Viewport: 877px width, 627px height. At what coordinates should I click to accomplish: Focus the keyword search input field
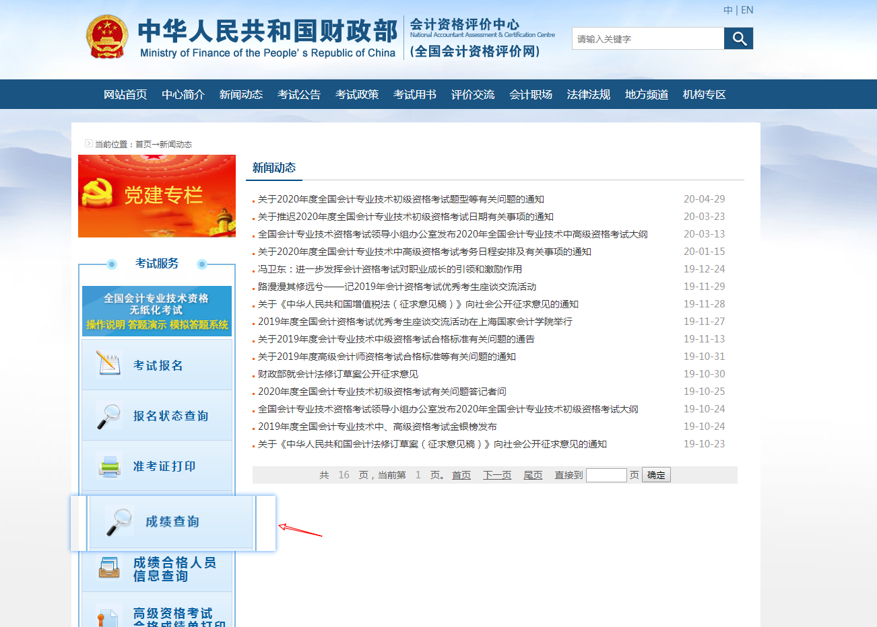(648, 38)
